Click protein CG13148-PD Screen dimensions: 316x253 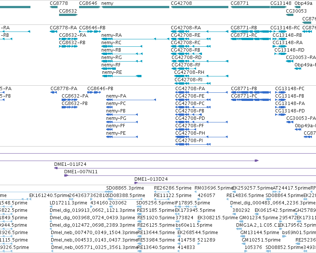(x=280, y=115)
